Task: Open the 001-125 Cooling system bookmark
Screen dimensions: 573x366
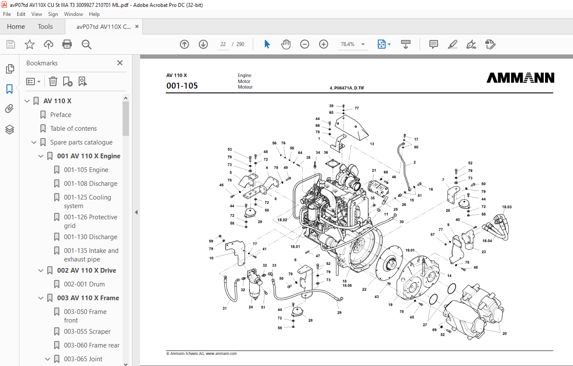Action: 88,202
